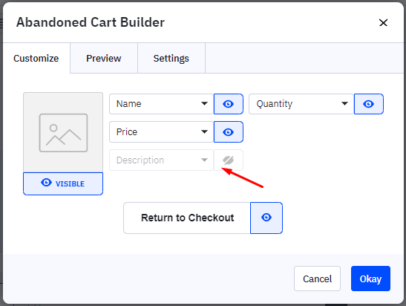The image size is (406, 306).
Task: Click the Cancel button
Action: click(x=317, y=279)
